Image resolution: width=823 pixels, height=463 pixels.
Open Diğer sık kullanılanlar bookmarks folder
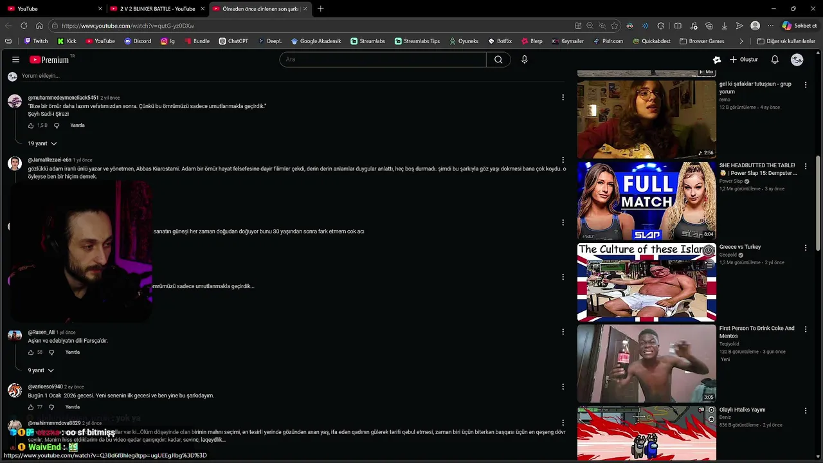(x=786, y=41)
